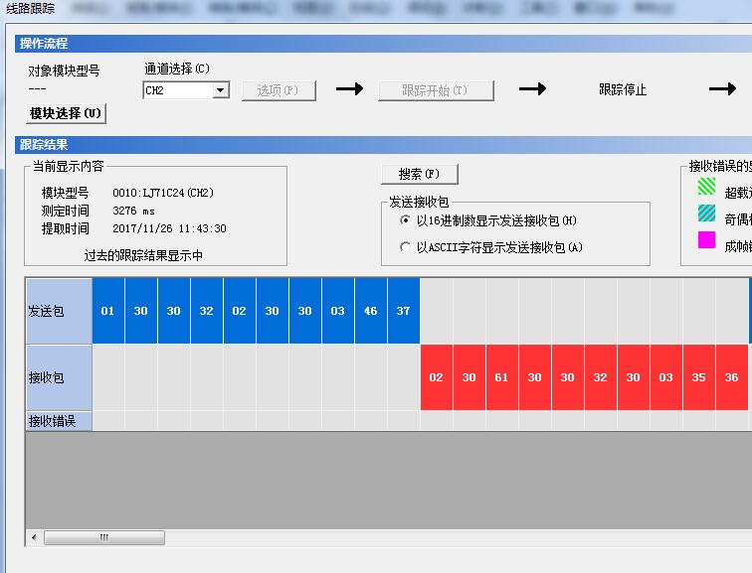Select the red receive packet cell 36
This screenshot has height=573, width=752.
(x=731, y=377)
